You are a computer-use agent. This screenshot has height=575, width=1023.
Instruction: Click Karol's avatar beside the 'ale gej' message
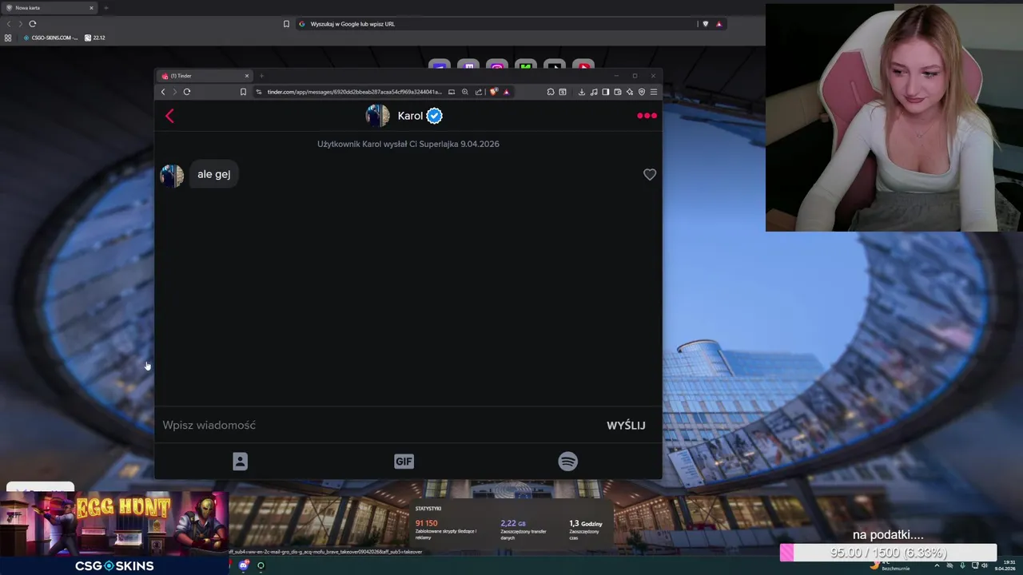(172, 175)
